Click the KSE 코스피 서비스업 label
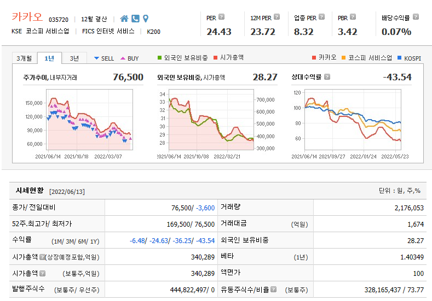This screenshot has width=432, height=301. 40,31
